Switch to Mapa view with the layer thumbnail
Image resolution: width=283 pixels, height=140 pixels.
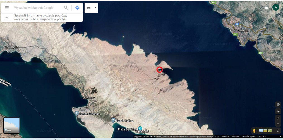point(11,125)
